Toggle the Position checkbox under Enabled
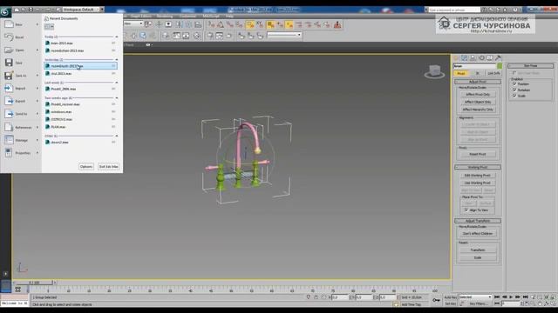This screenshot has width=558, height=313. click(514, 84)
